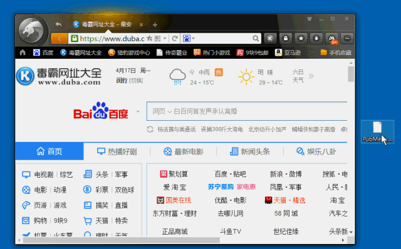This screenshot has height=249, width=401.
Task: Reload the page with refresh icon
Action: 175,39
